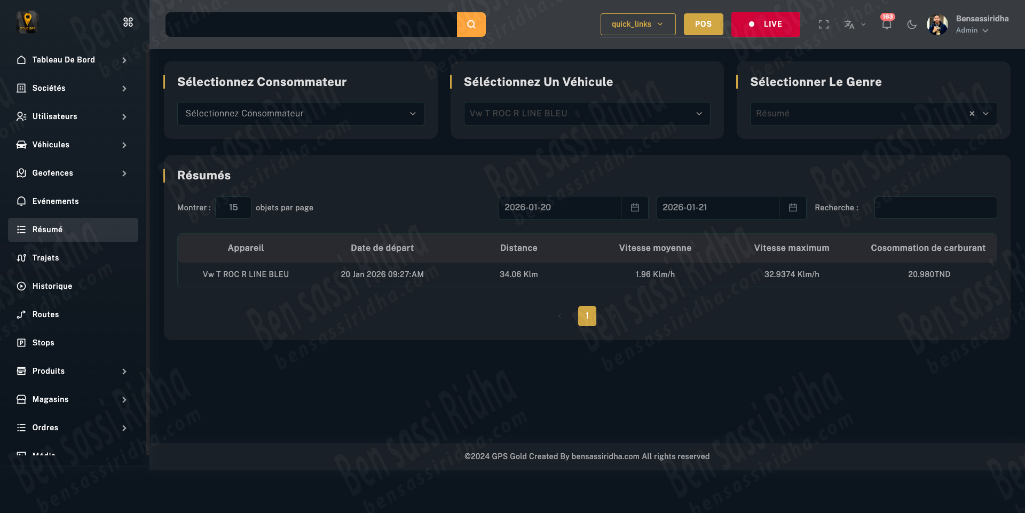Open the vehicle dropdown showing Vw T ROC
The height and width of the screenshot is (513, 1025).
(x=587, y=114)
